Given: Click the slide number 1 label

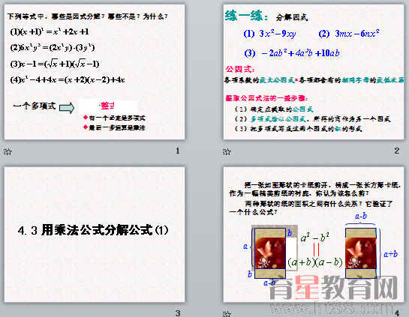Looking at the screenshot, I should click(x=178, y=151).
